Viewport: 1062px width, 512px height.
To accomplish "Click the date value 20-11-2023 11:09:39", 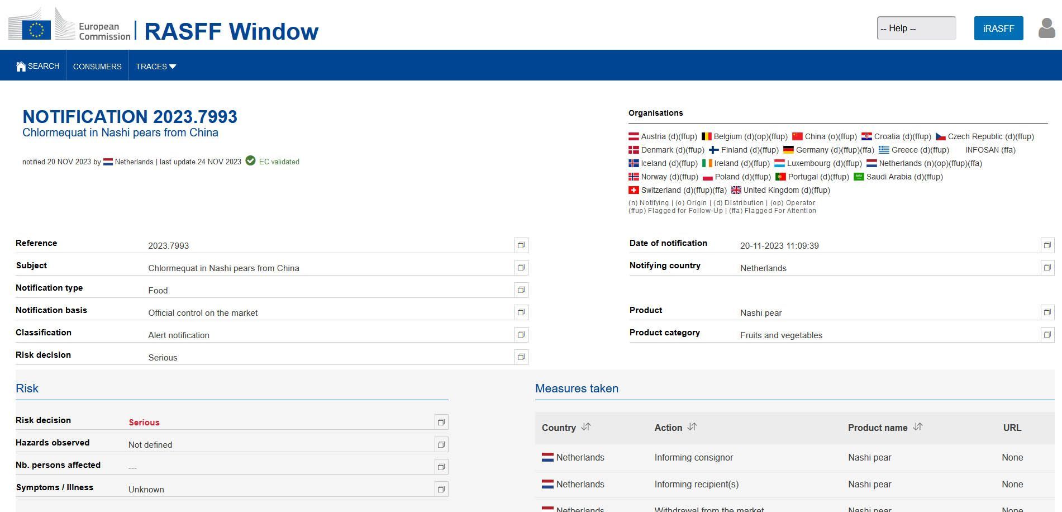I will pos(779,246).
